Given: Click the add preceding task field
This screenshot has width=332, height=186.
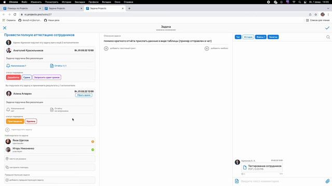Looking at the screenshot, I should [x=50, y=180].
